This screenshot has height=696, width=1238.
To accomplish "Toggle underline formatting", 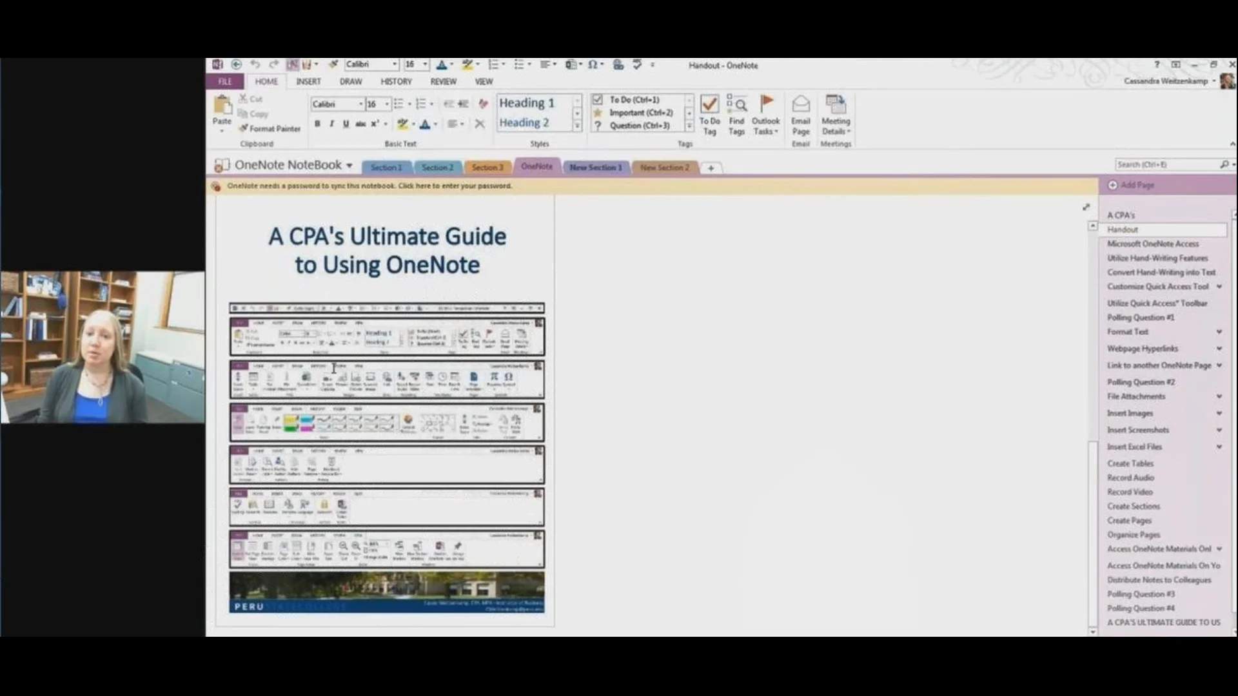I will (x=346, y=124).
